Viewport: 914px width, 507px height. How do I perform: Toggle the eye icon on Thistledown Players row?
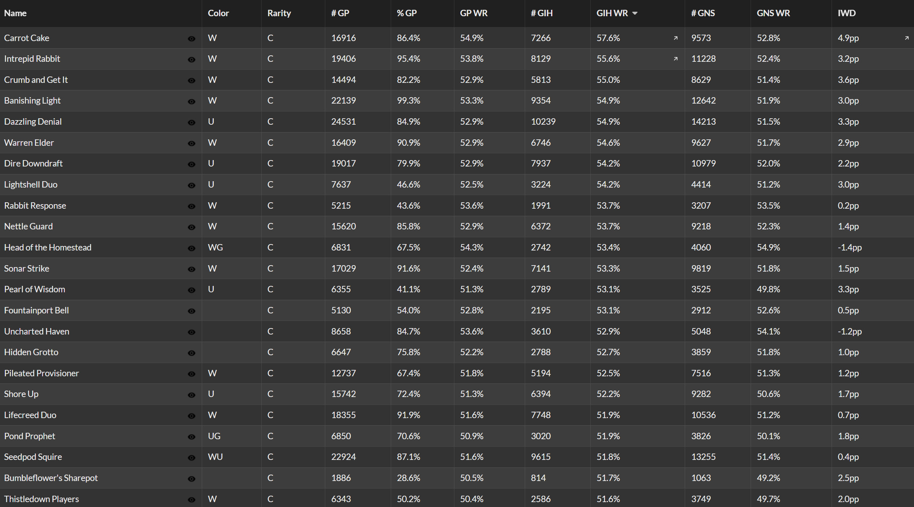pos(192,500)
